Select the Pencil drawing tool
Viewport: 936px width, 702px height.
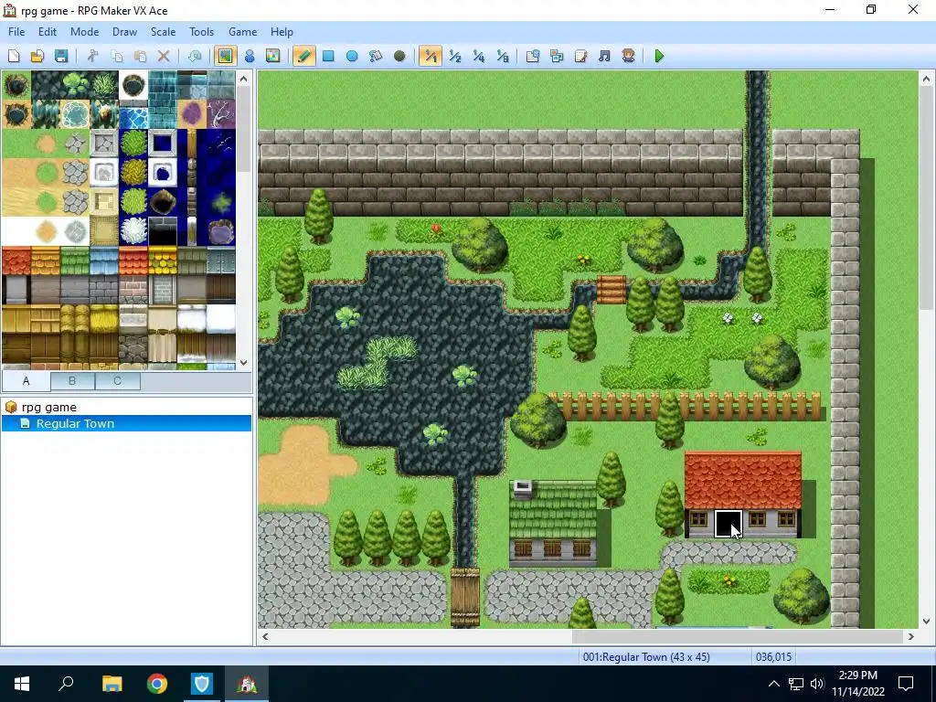[x=303, y=56]
